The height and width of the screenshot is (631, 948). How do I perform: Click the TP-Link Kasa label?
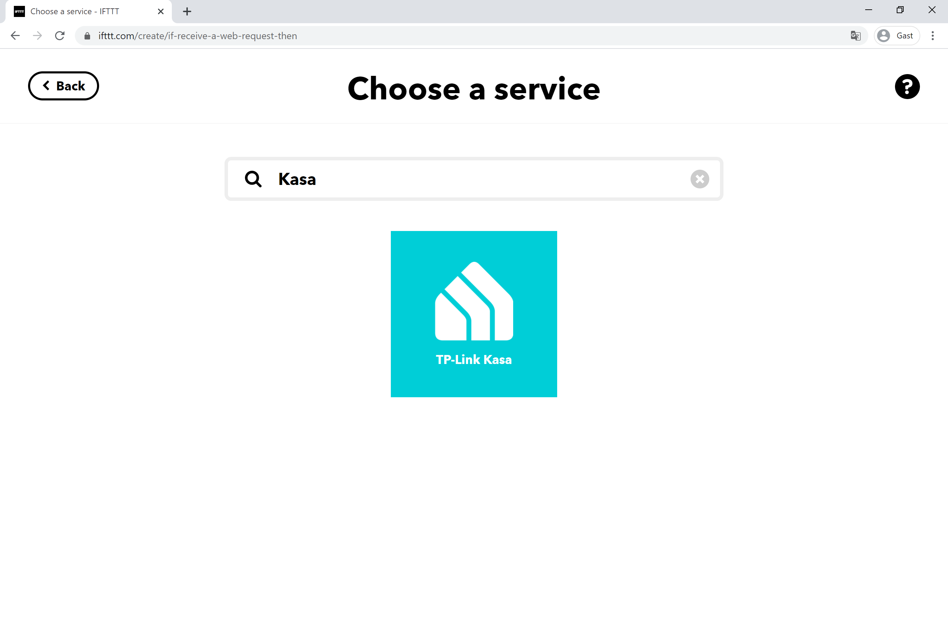click(474, 359)
